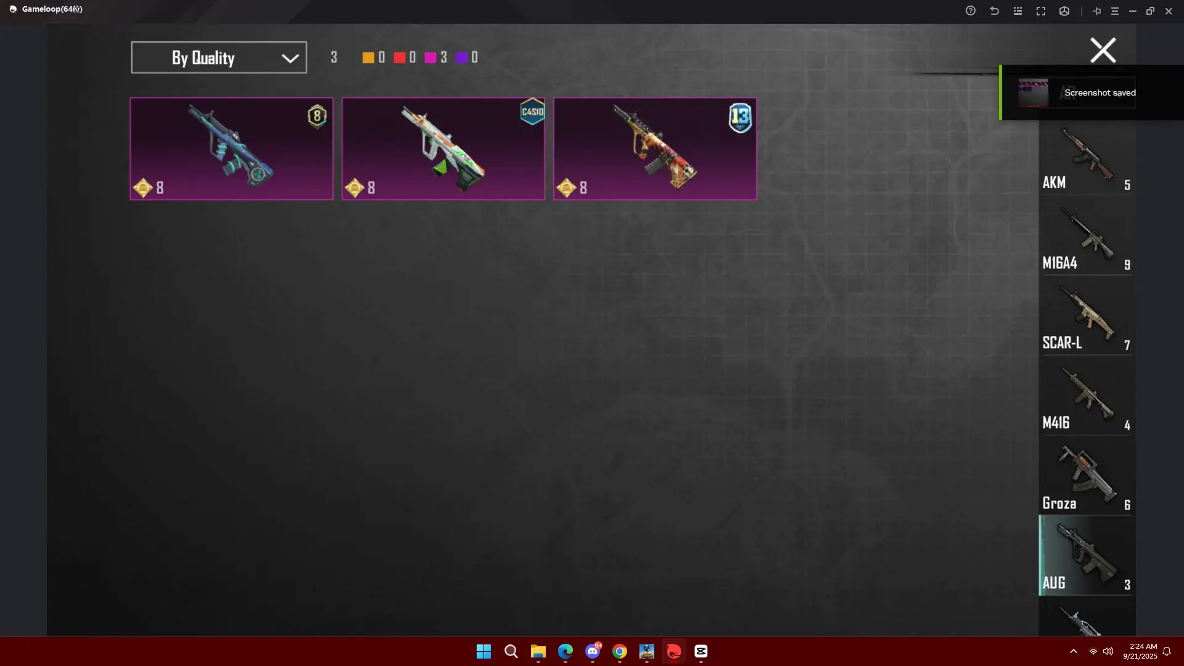Click the dropdown chevron arrow
This screenshot has height=666, width=1184.
pos(290,58)
